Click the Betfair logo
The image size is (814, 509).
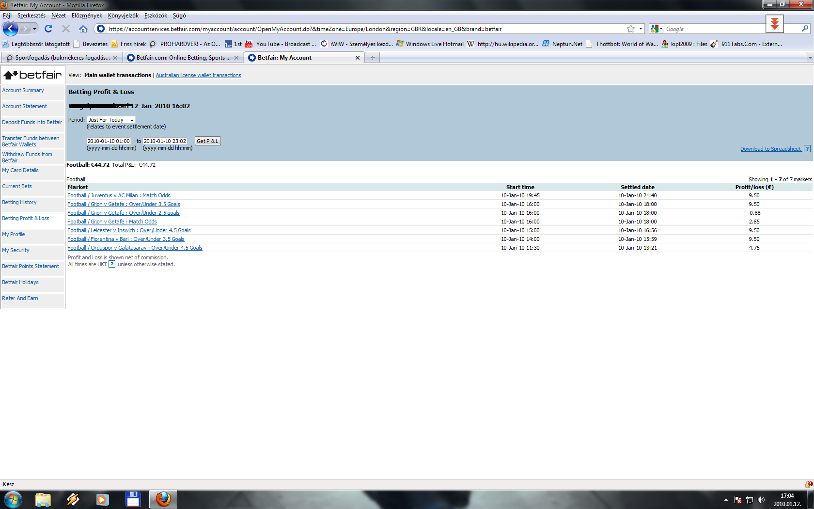point(33,75)
